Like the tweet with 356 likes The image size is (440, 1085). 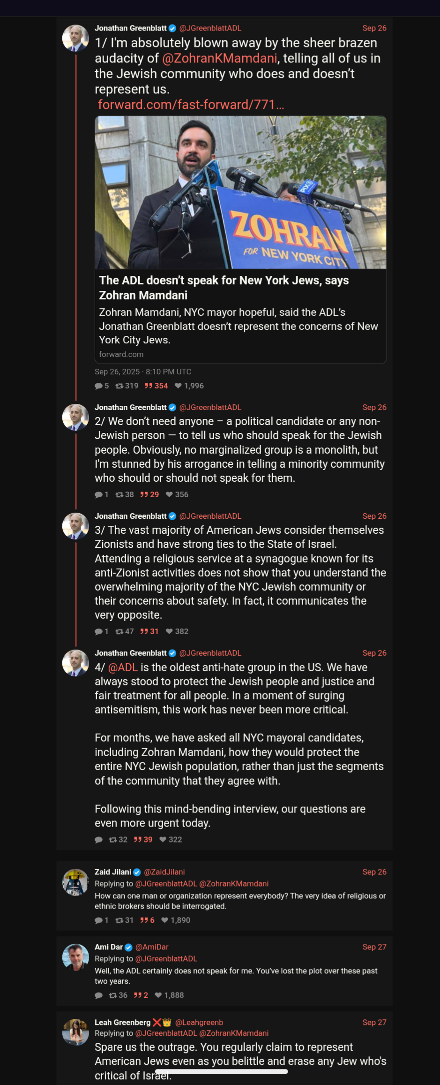(x=170, y=495)
